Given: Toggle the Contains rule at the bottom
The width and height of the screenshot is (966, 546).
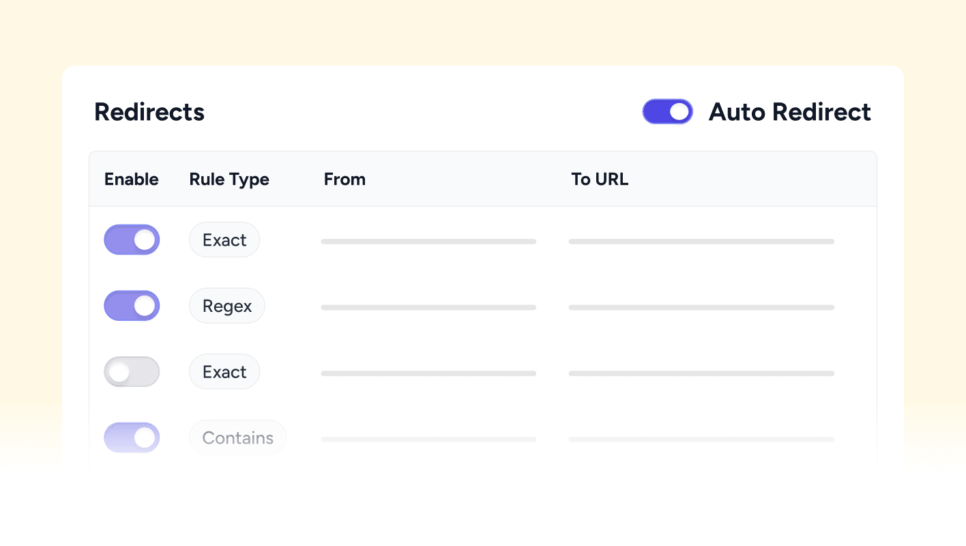Looking at the screenshot, I should point(132,437).
